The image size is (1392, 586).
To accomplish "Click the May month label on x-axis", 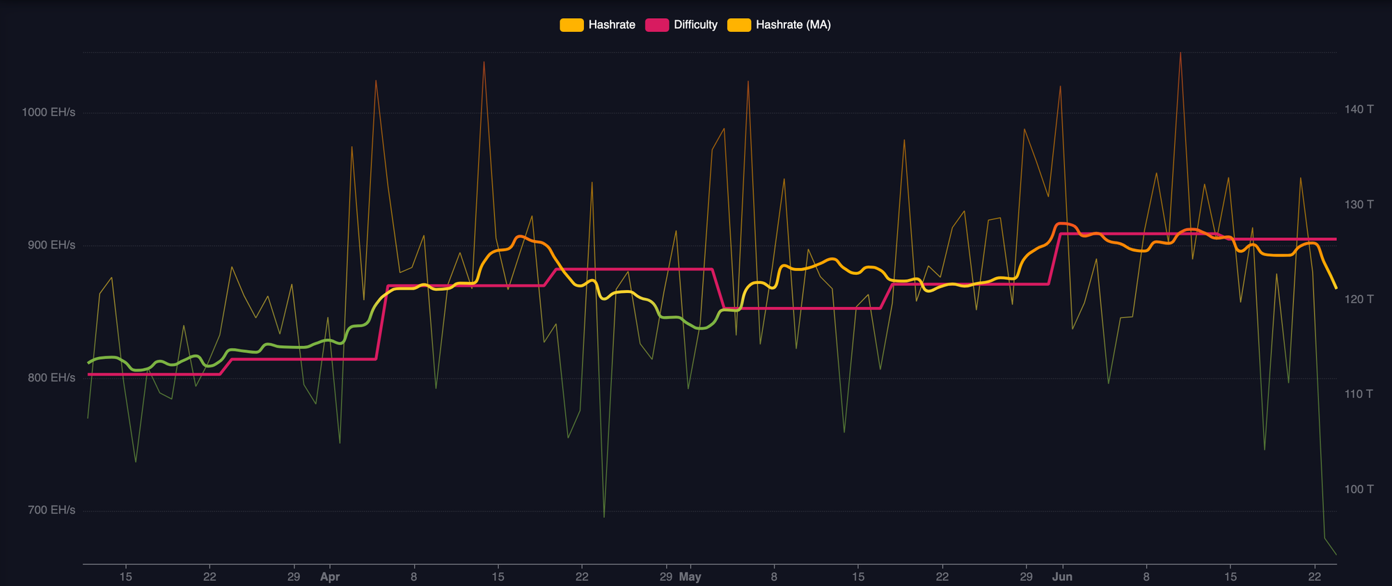I will [x=690, y=577].
